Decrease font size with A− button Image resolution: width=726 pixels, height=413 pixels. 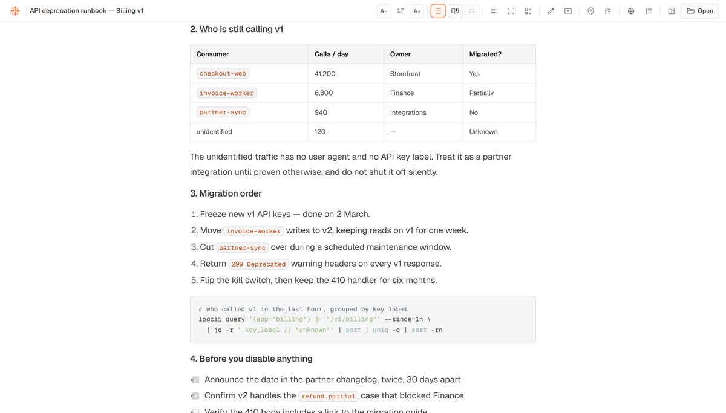point(384,11)
